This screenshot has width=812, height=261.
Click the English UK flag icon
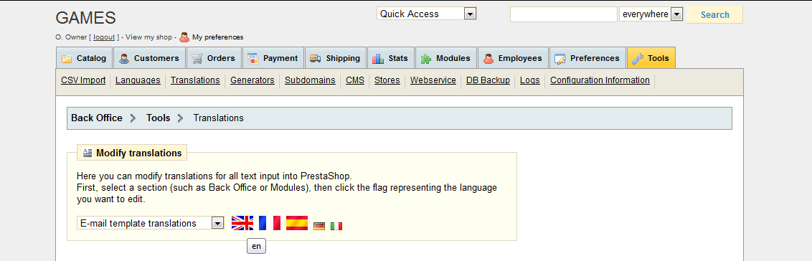tap(242, 223)
